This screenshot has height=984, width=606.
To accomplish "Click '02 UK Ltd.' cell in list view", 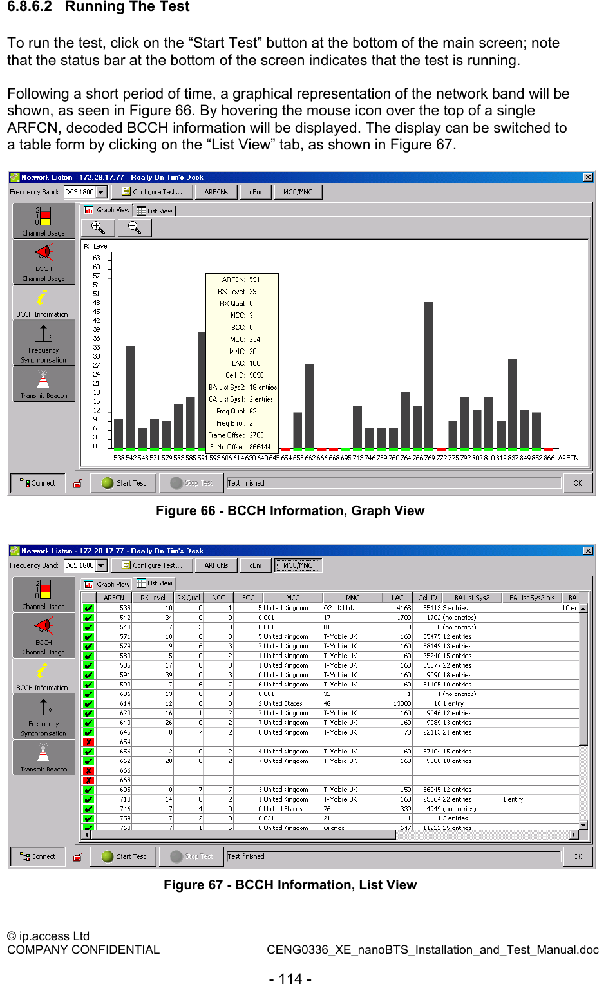I will click(352, 608).
